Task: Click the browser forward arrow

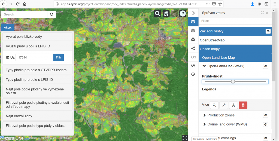Action: tap(11, 4)
